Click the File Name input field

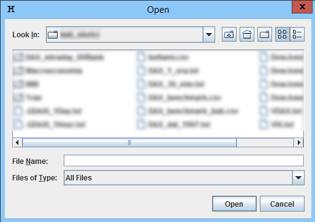pos(184,161)
